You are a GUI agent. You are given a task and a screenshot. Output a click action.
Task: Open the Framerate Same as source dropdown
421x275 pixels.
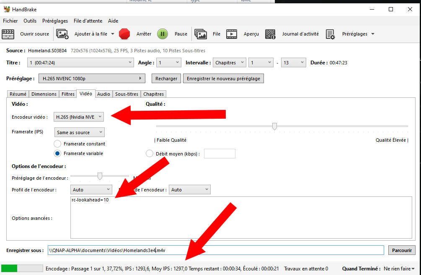click(80, 132)
